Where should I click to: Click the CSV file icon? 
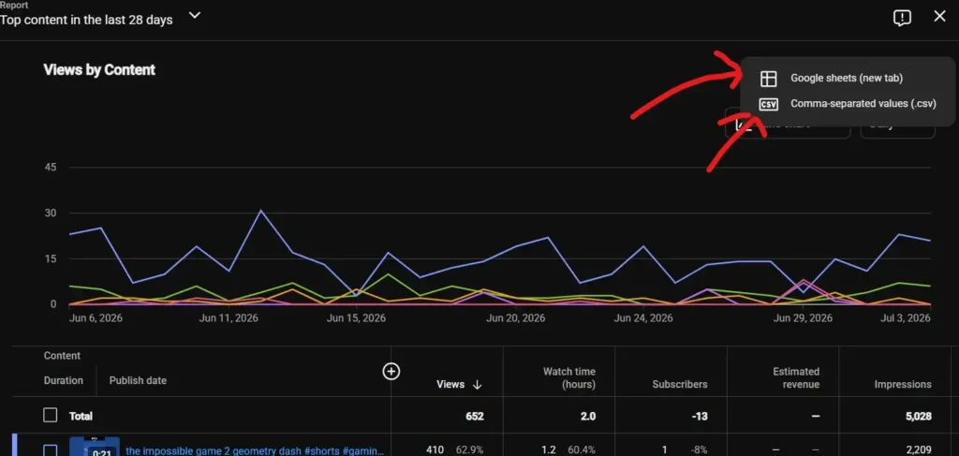[768, 105]
